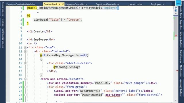The height and width of the screenshot is (103, 184).
Task: Click the underlined asp-items attribute on line 23
Action: (x=113, y=95)
